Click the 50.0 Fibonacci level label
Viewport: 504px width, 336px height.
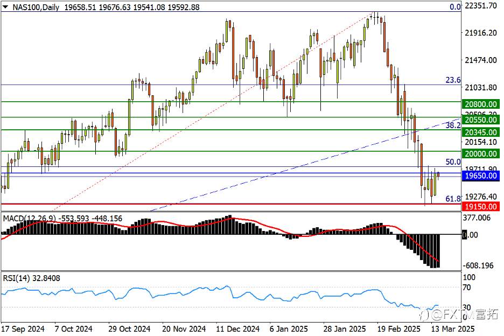453,162
